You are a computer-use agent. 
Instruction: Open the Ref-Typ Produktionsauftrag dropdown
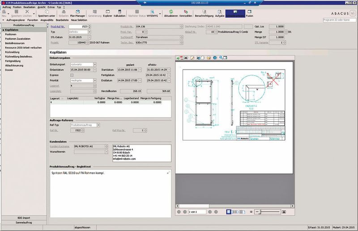[x=98, y=125]
